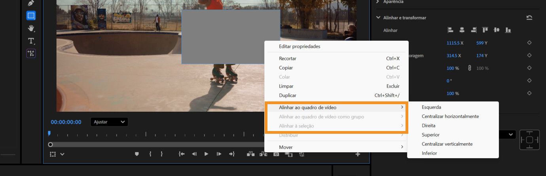Screen dimensions: 546x176
Task: Toggle the proxies button near the camera icon
Action: [301, 154]
